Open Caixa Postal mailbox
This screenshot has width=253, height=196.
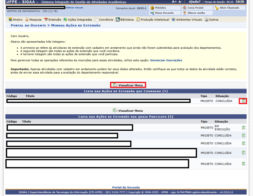[195, 8]
